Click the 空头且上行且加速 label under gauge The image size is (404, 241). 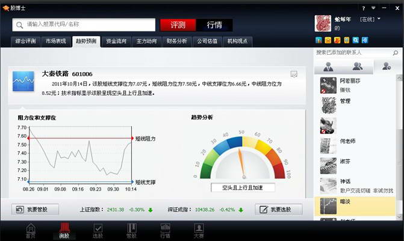[x=243, y=188]
